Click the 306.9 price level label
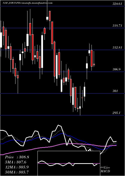 (116, 69)
